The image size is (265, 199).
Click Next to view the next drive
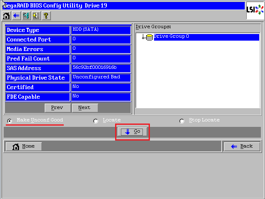pyautogui.click(x=84, y=108)
